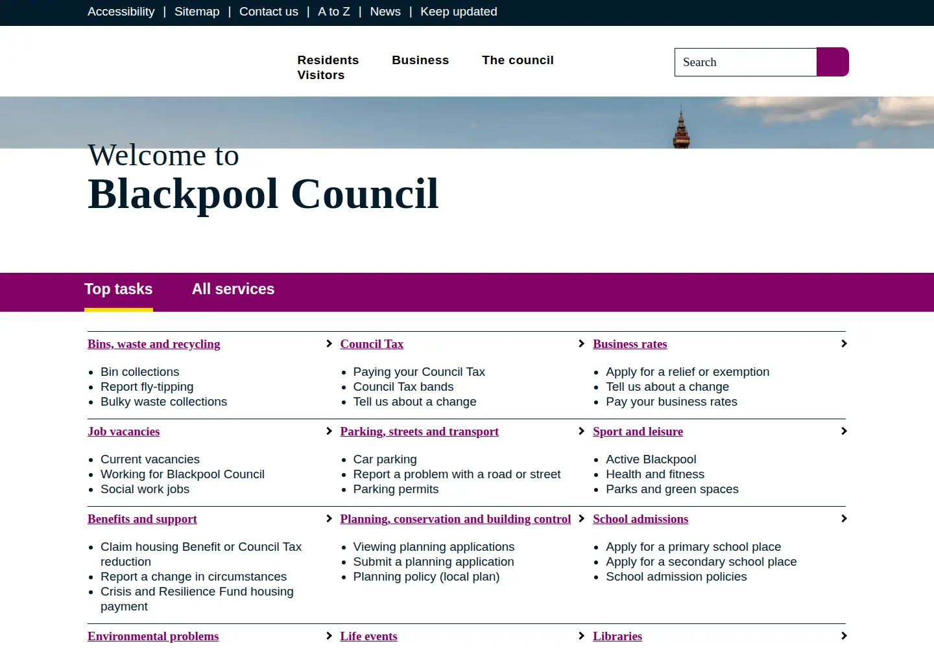Open the Job vacancies heading link

coord(123,432)
